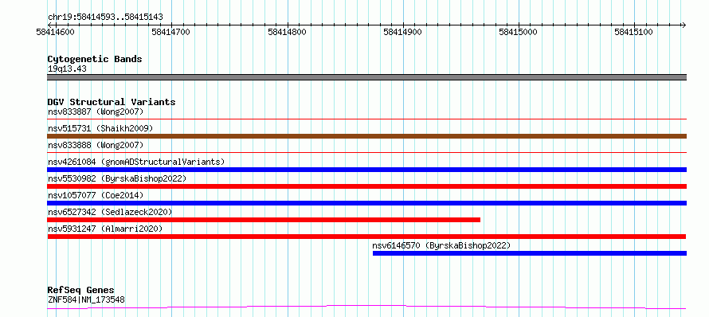Screen dimensions: 709x317
Task: Select the magenta ZNF584 gene line
Action: click(x=366, y=307)
